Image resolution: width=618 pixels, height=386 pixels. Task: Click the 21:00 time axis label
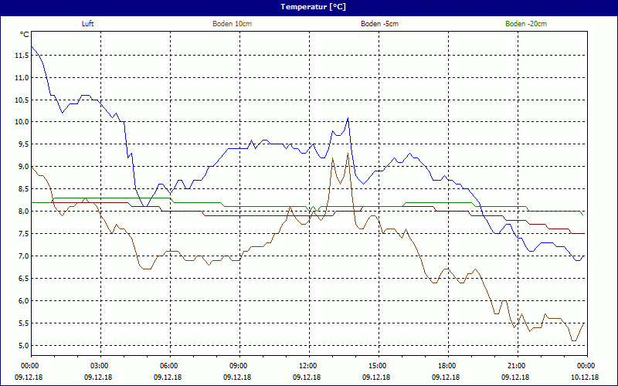coord(516,365)
